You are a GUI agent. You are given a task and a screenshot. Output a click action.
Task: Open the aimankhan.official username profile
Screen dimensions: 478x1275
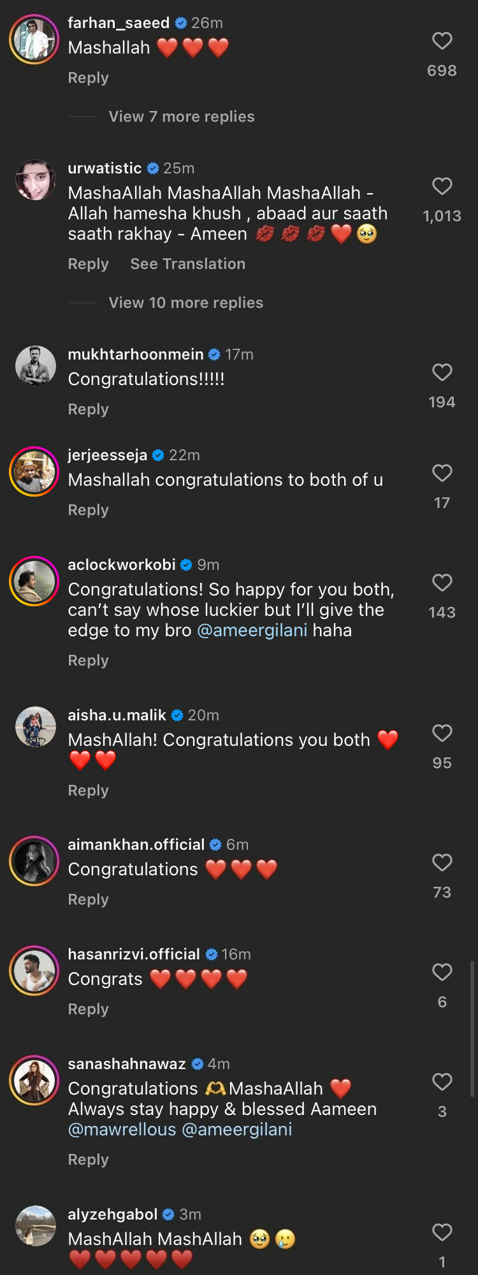136,845
